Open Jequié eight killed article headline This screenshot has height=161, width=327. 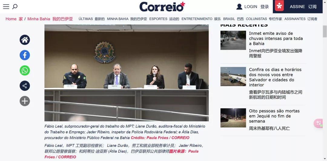coord(274,116)
